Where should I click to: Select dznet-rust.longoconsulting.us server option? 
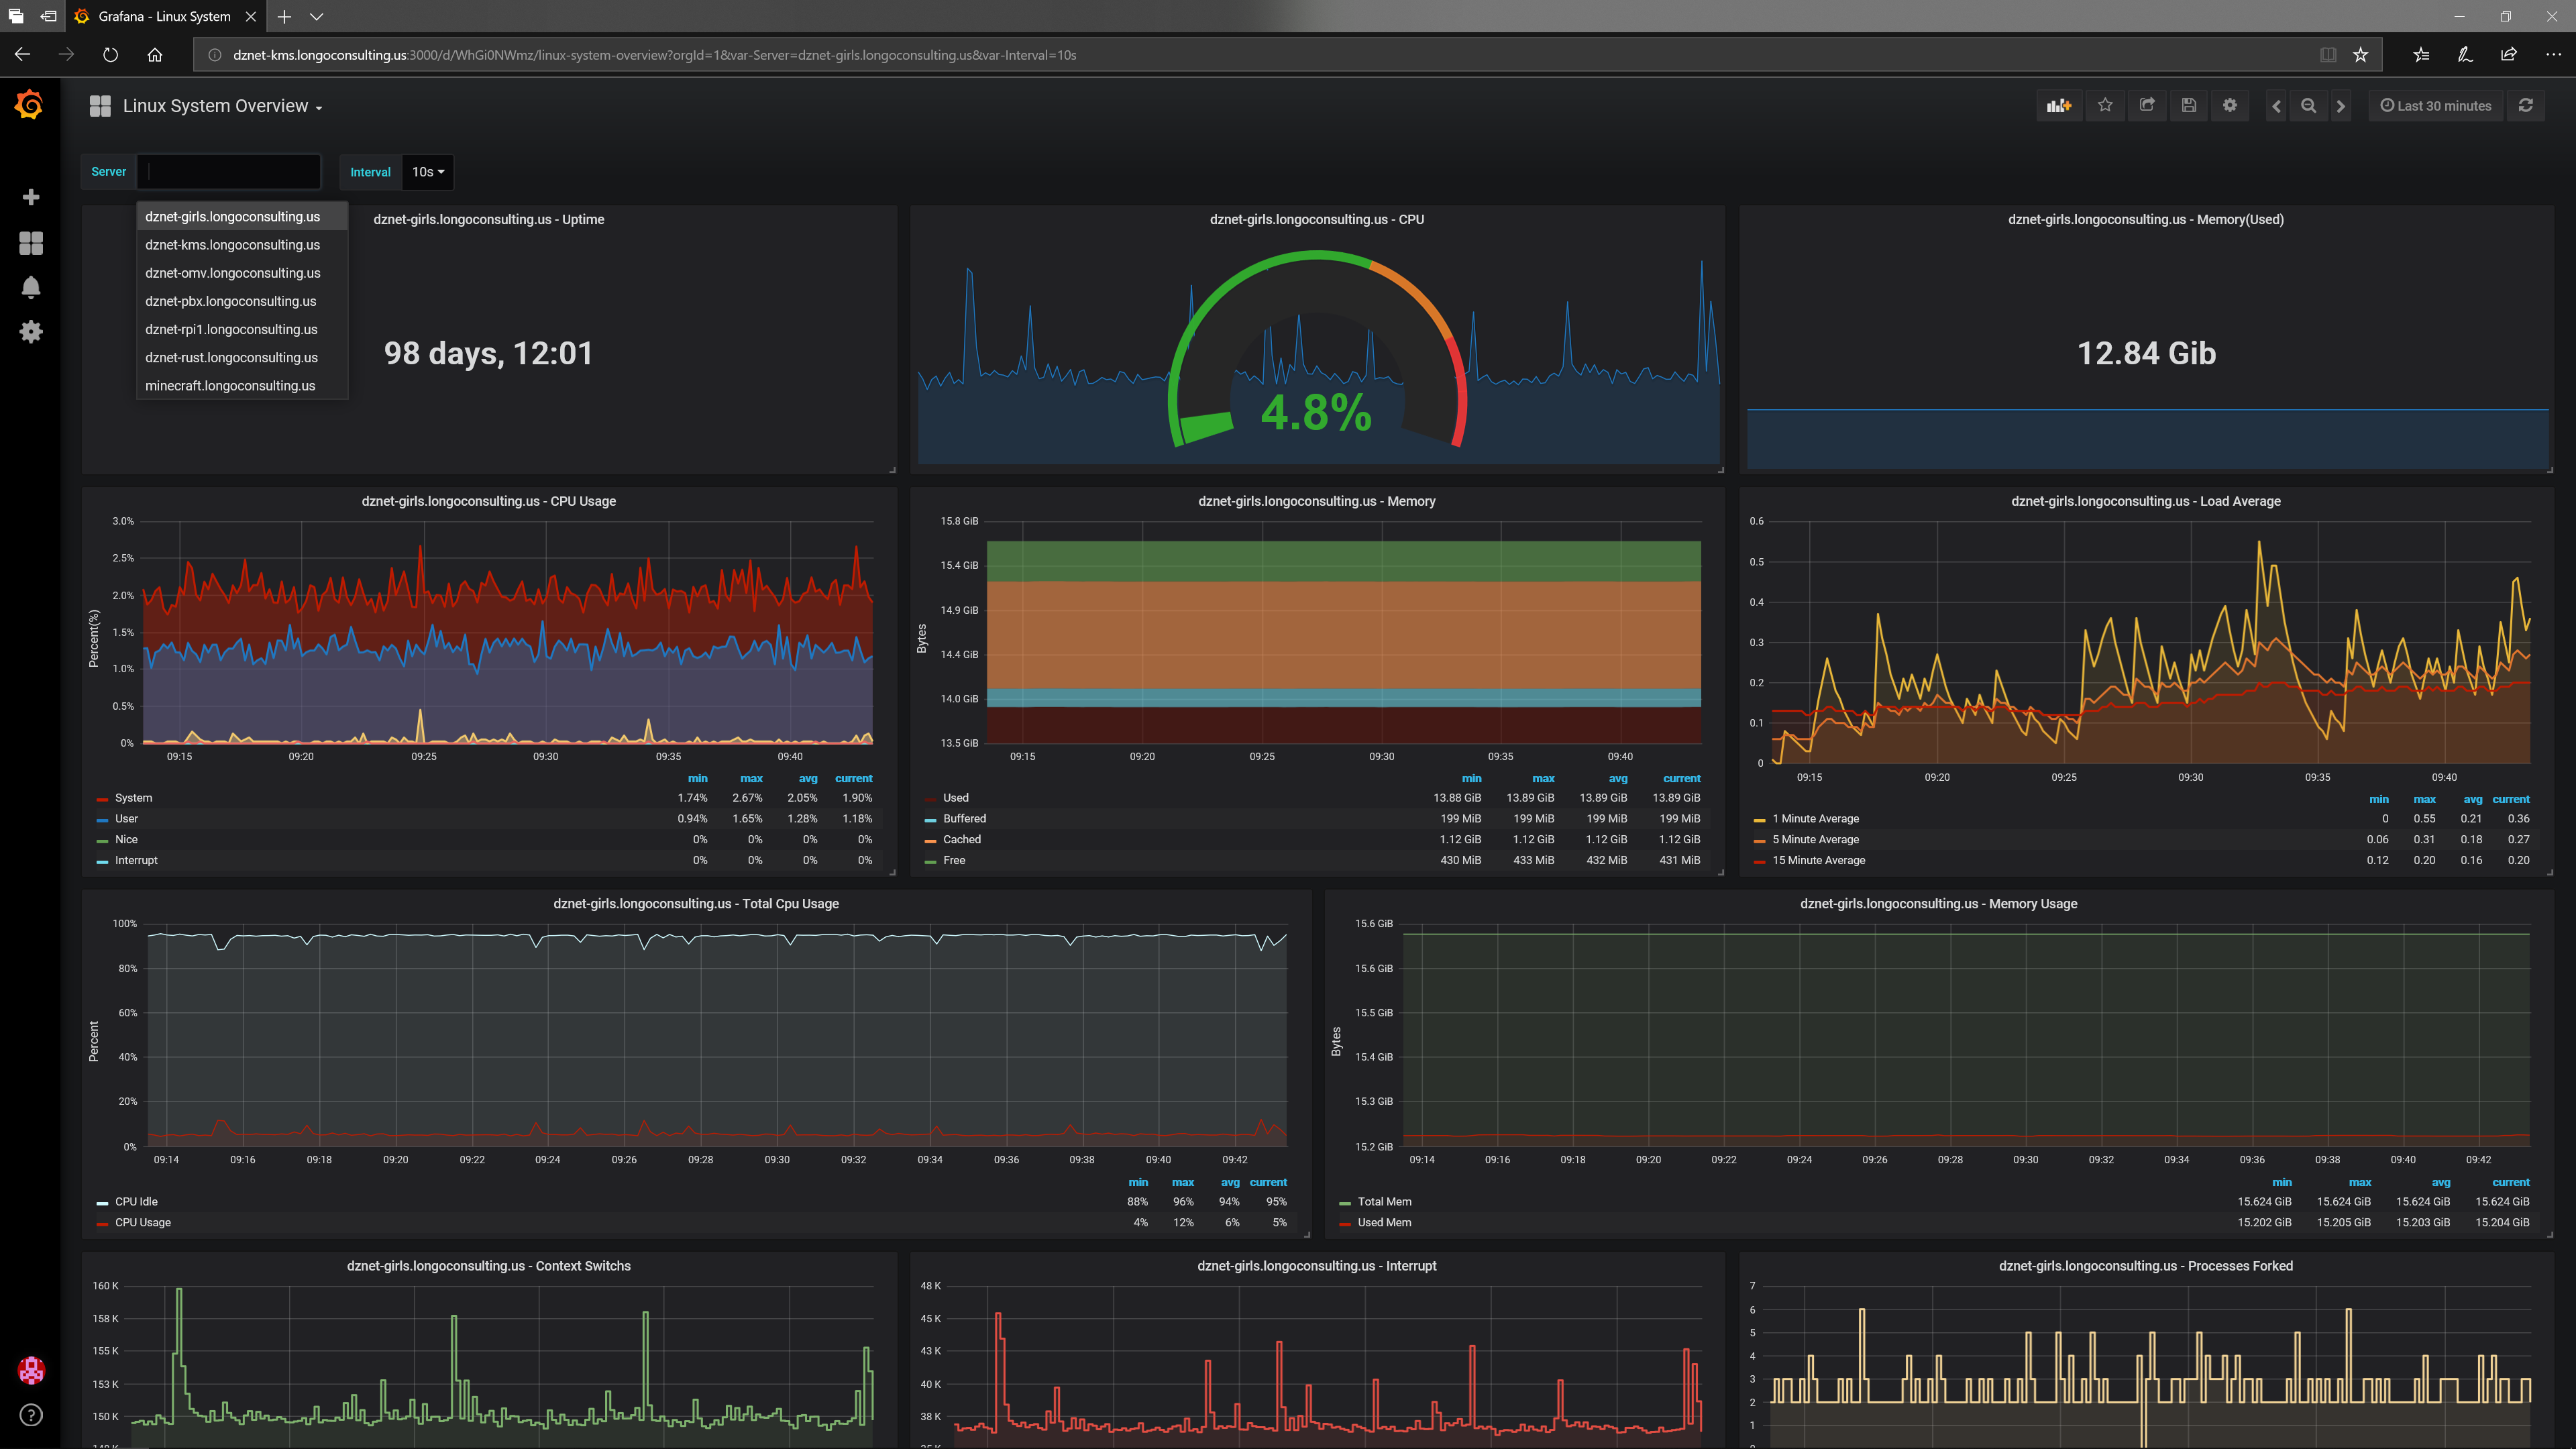click(x=242, y=358)
